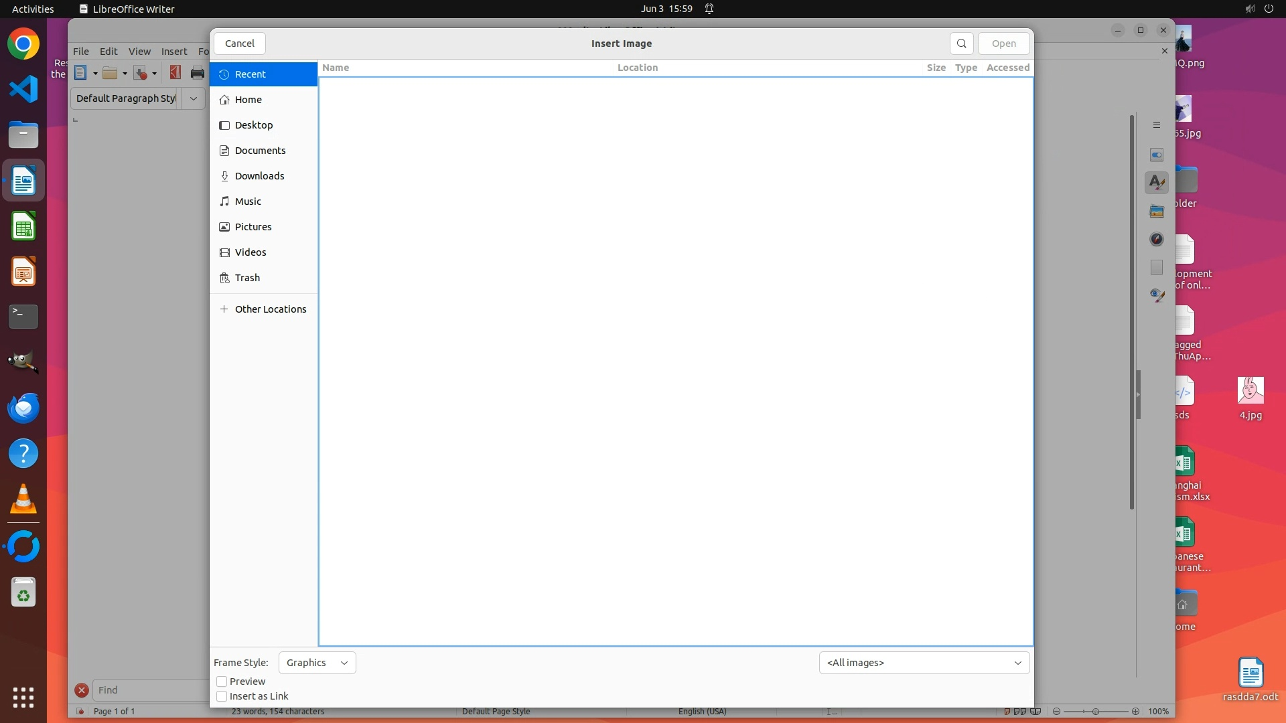Click the Print toolbar icon
The height and width of the screenshot is (723, 1286).
coord(197,73)
